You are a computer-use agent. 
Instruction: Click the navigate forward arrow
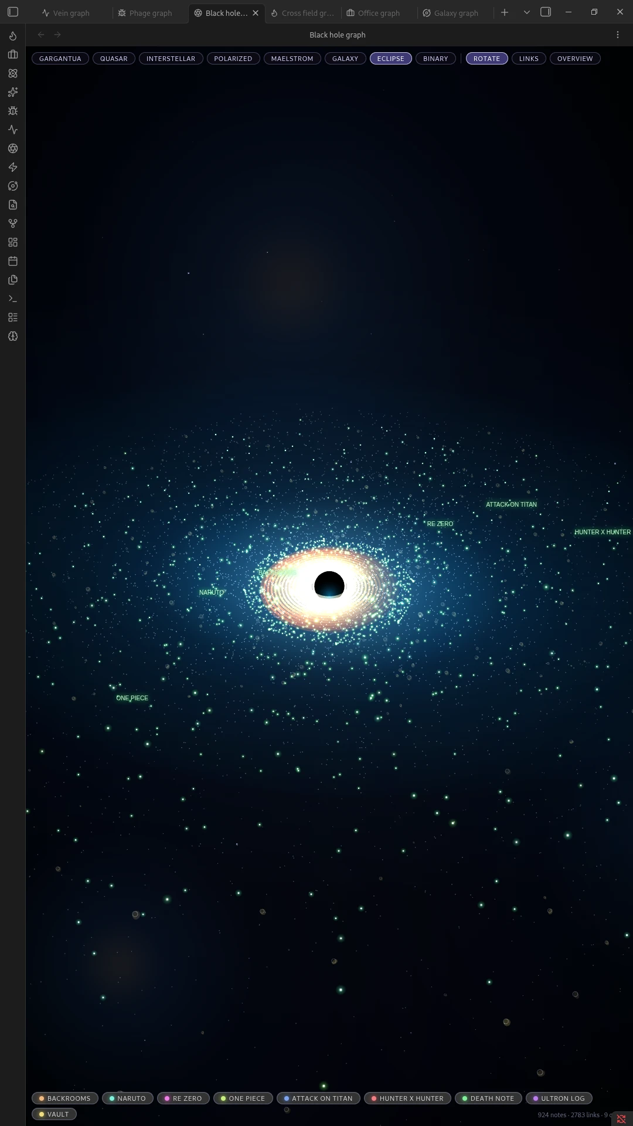click(x=57, y=35)
